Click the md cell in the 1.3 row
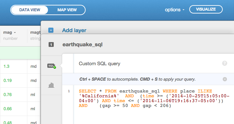The image size is (234, 124). pyautogui.click(x=34, y=66)
